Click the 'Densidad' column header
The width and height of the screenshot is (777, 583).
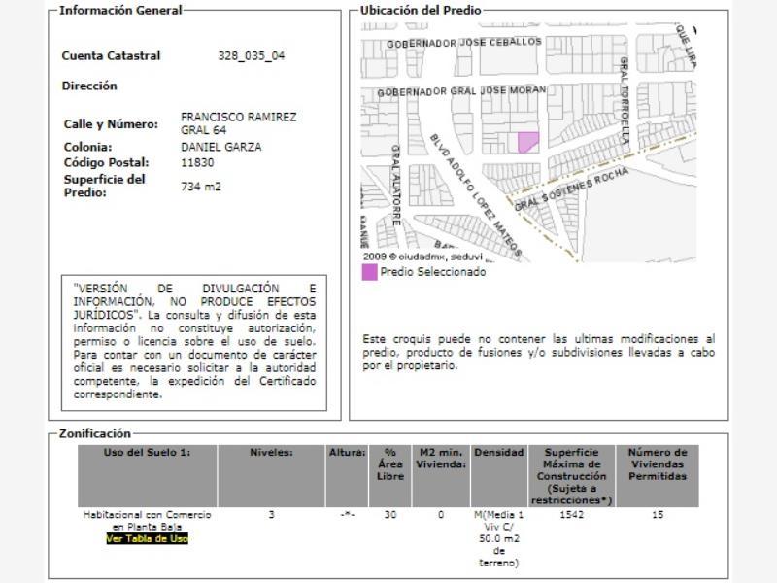499,476
